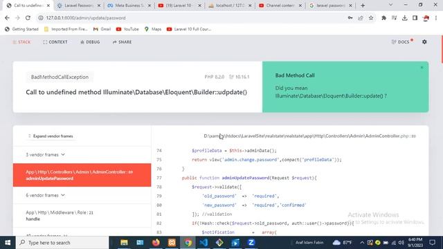Open the Maps bookmark
Screen dimensions: 443x249
(153, 29)
